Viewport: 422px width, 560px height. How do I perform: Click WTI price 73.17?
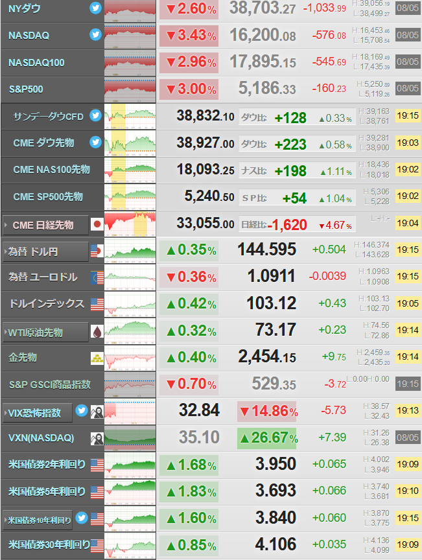coord(276,330)
